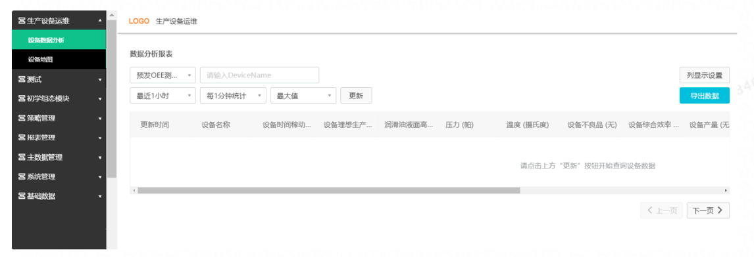Click the 初学组态模块 sidebar menu icon
Screen dimensions: 754x257
[21, 99]
